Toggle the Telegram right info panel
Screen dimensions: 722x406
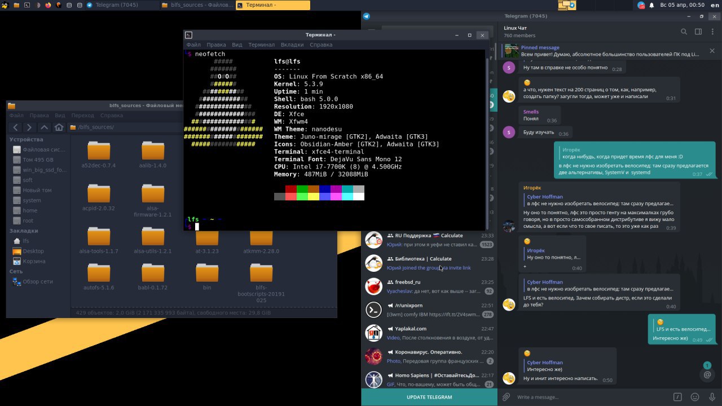coord(698,32)
